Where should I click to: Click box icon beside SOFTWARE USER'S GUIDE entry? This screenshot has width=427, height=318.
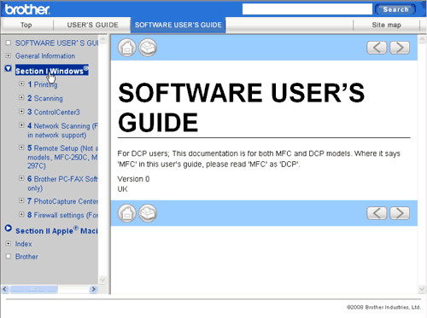[x=9, y=43]
